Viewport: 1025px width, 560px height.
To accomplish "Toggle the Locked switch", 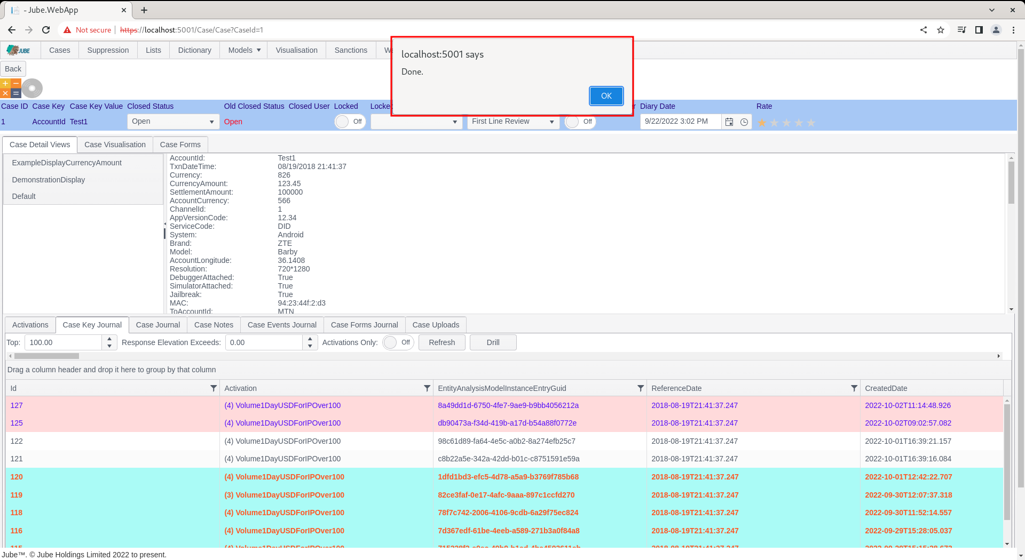I will click(350, 122).
